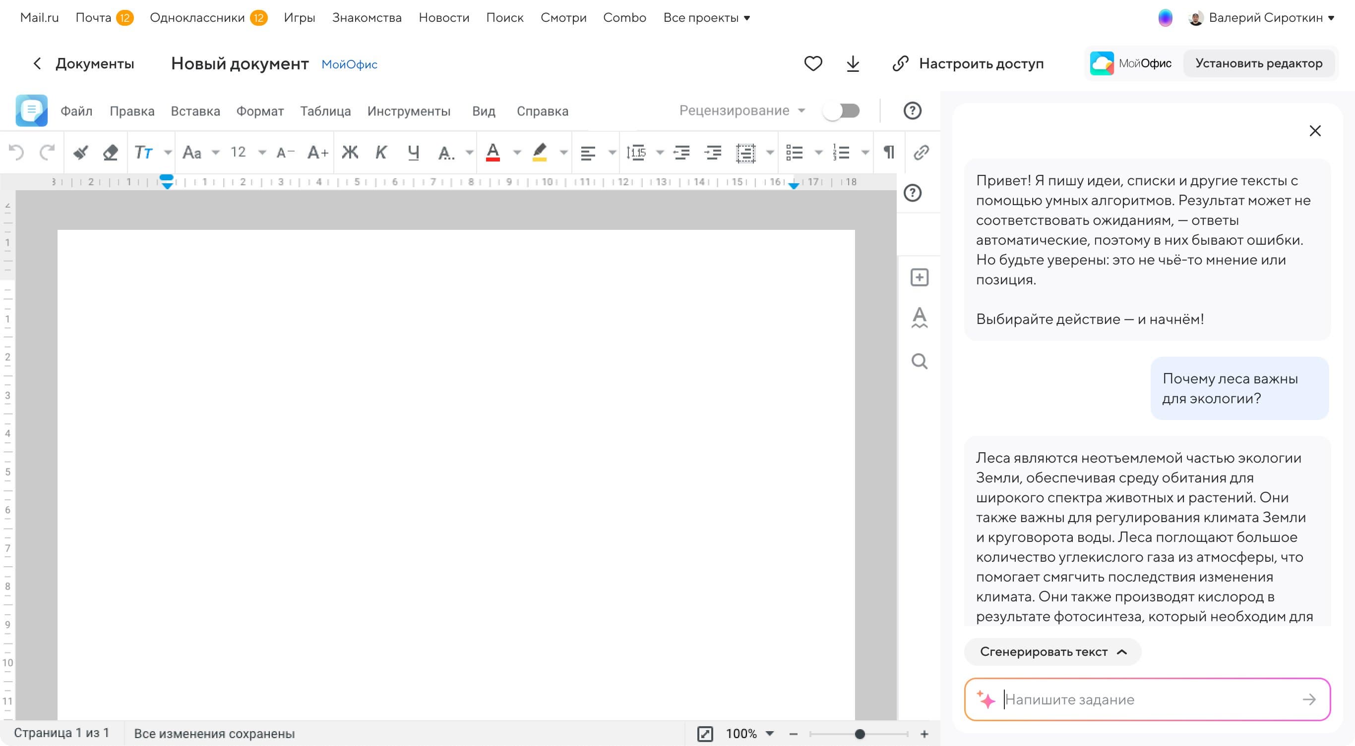Apply bold with the Ж icon
The height and width of the screenshot is (746, 1355).
(x=350, y=153)
